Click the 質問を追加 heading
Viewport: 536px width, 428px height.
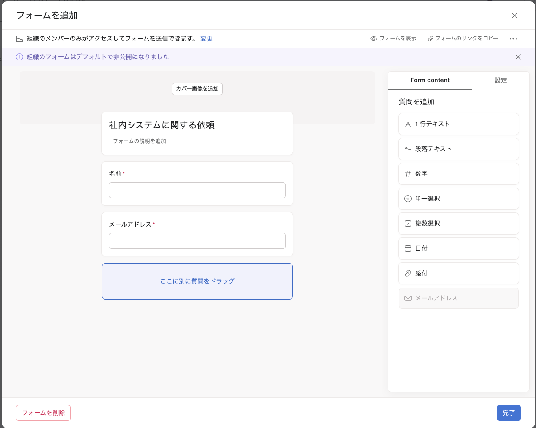click(x=416, y=102)
